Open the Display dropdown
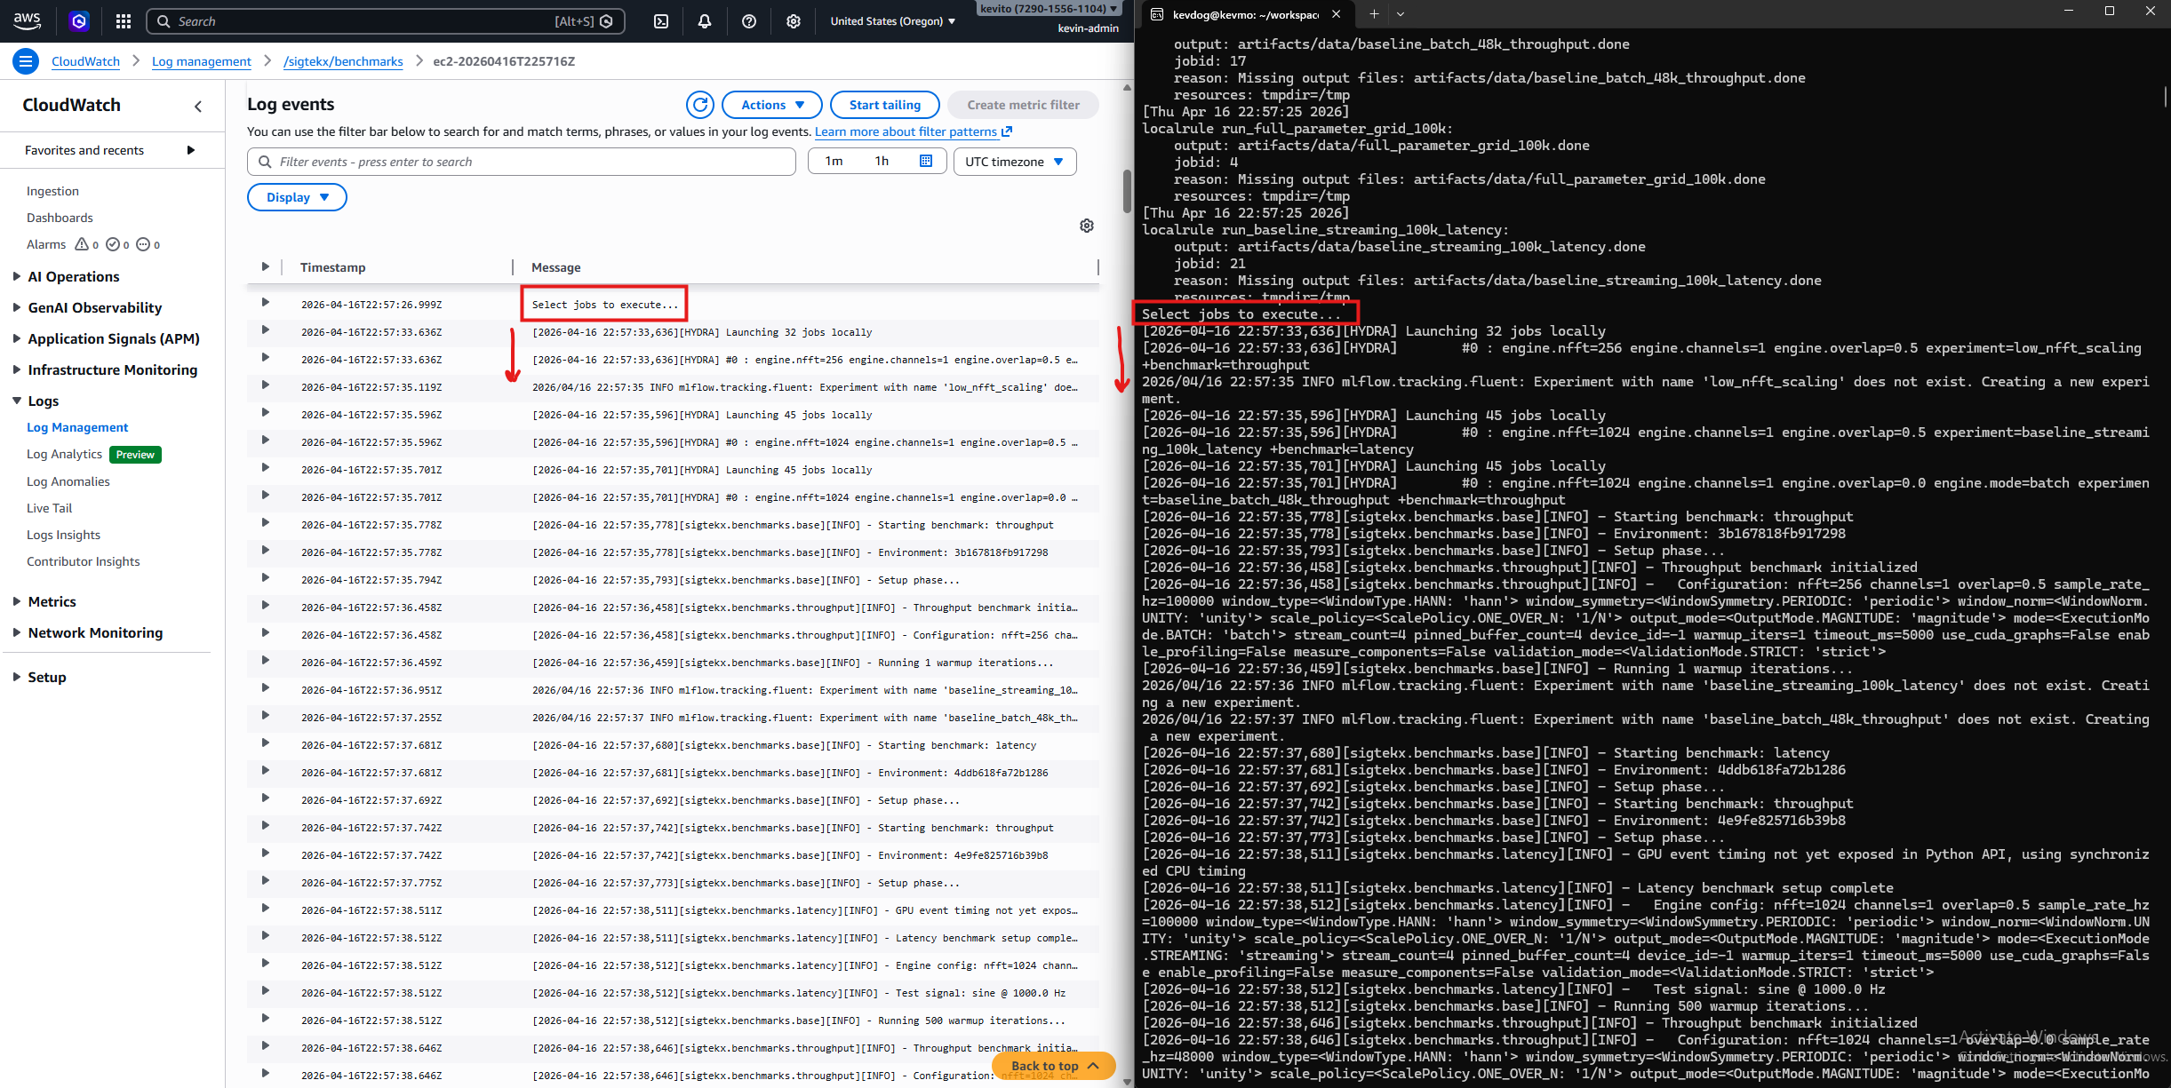2171x1088 pixels. (x=297, y=196)
